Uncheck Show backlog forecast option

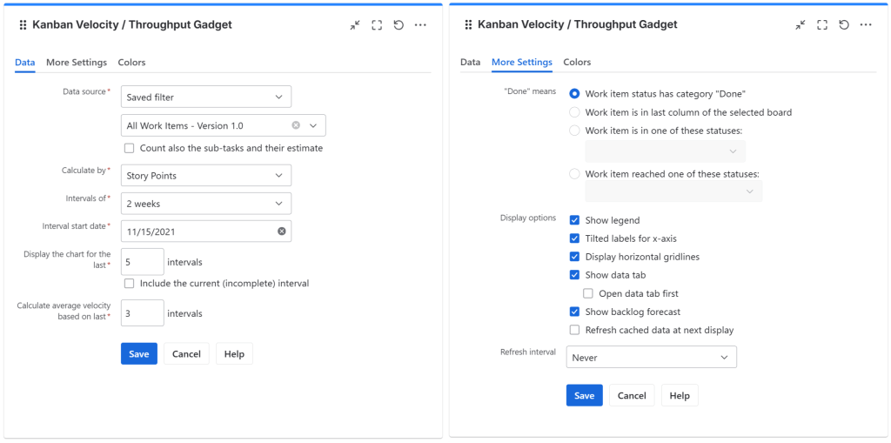pyautogui.click(x=574, y=312)
